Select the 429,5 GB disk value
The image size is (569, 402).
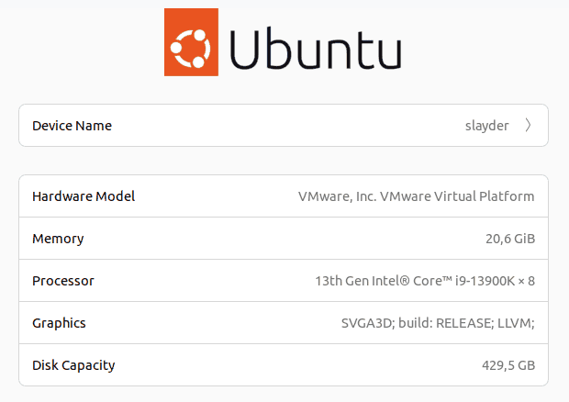pos(508,365)
